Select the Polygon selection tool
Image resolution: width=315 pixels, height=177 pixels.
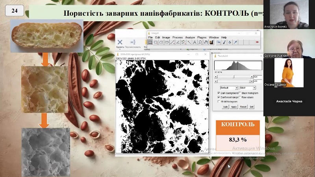pyautogui.click(x=161, y=42)
